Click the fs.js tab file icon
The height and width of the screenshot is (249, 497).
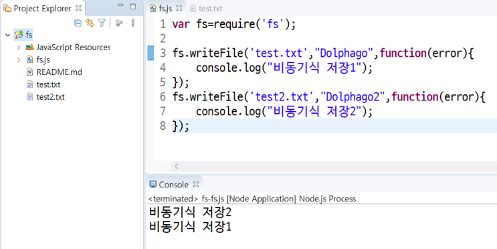tap(153, 9)
